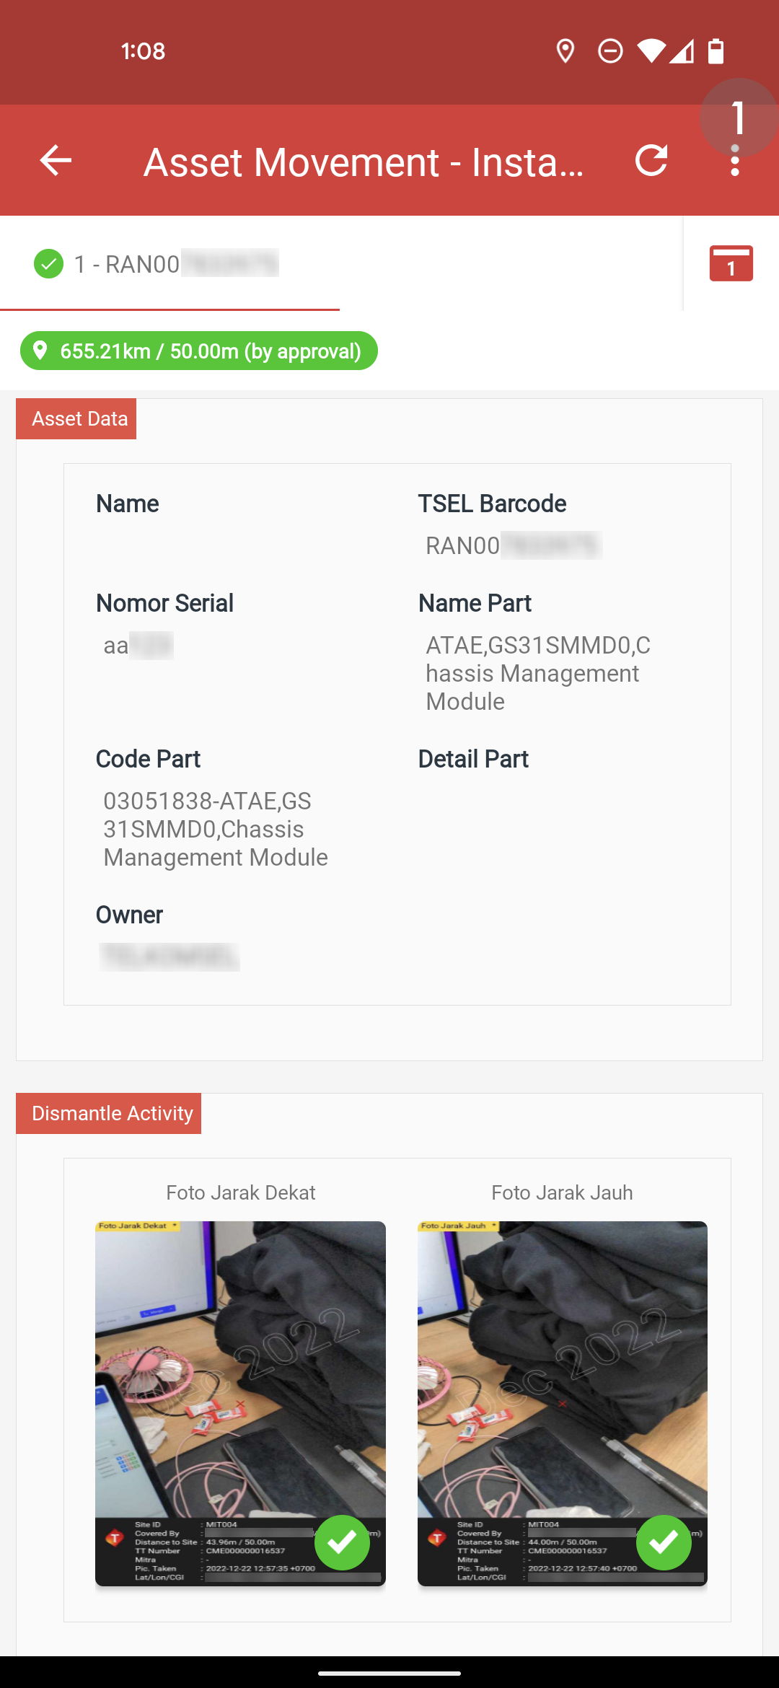Tap the status bar battery icon

point(716,51)
